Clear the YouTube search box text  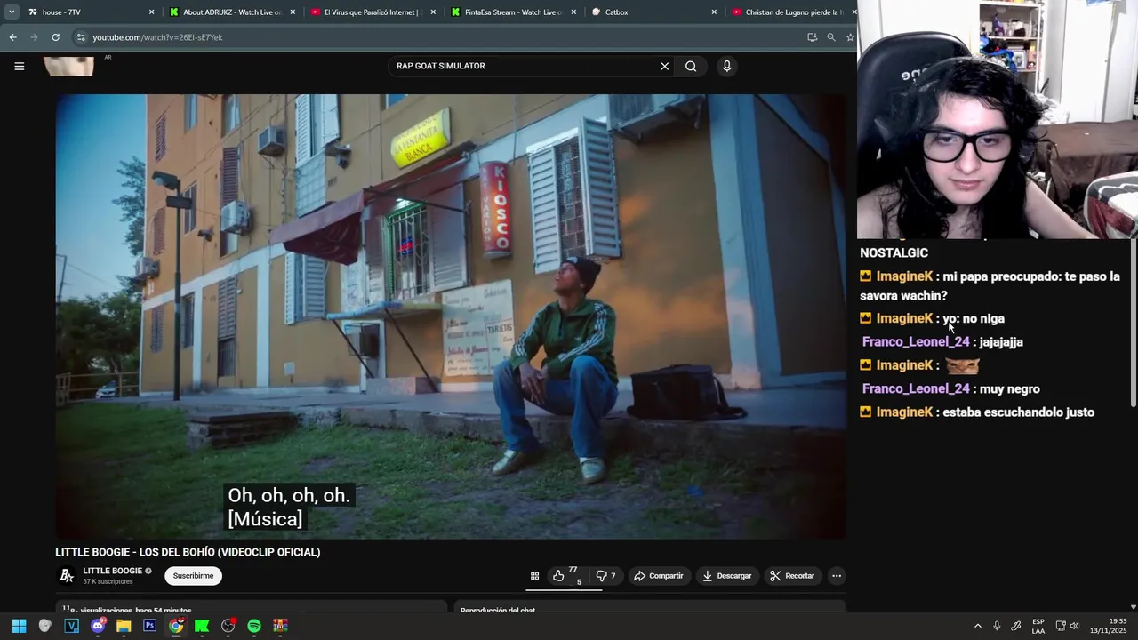(x=664, y=66)
